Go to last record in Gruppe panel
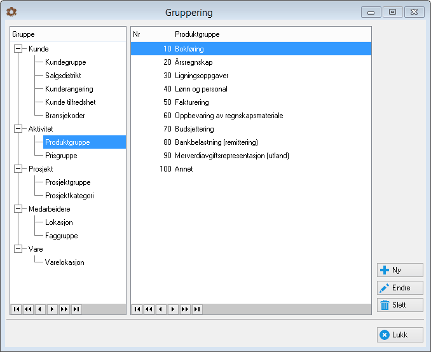Screen dimensions: 431x352 76,309
